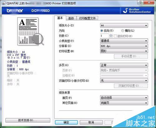Image resolution: width=156 pixels, height=128 pixels.
Task: Open the paper size (纸张大小) A4 dropdown
Action: pyautogui.click(x=124, y=25)
